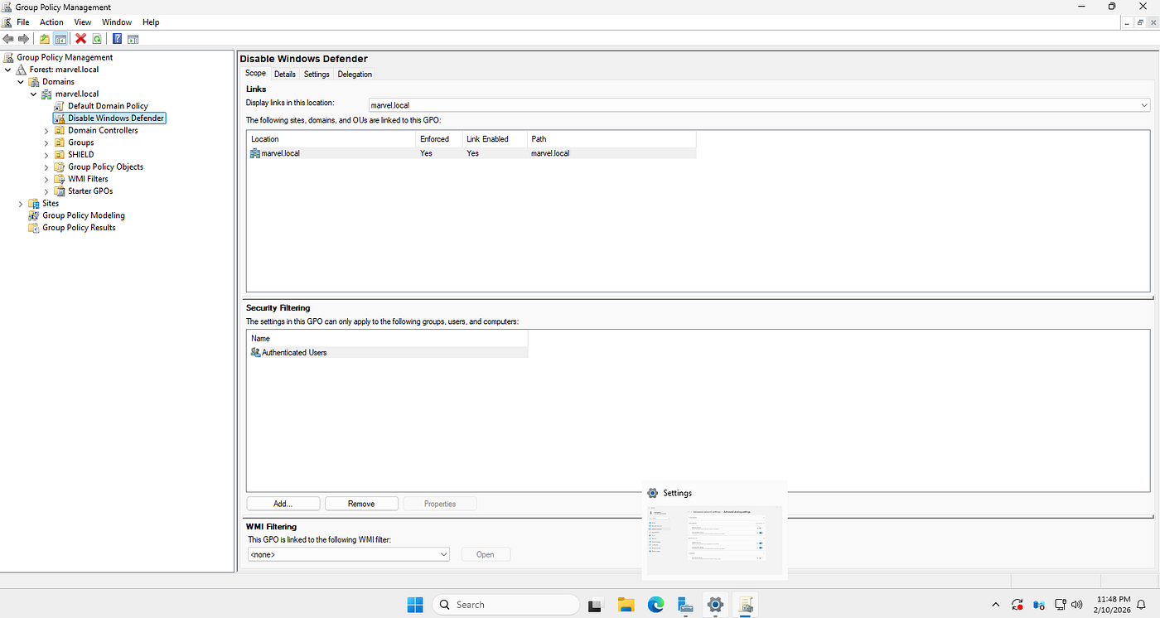Open the Settings gear taskbar icon
This screenshot has height=618, width=1160.
[x=715, y=605]
